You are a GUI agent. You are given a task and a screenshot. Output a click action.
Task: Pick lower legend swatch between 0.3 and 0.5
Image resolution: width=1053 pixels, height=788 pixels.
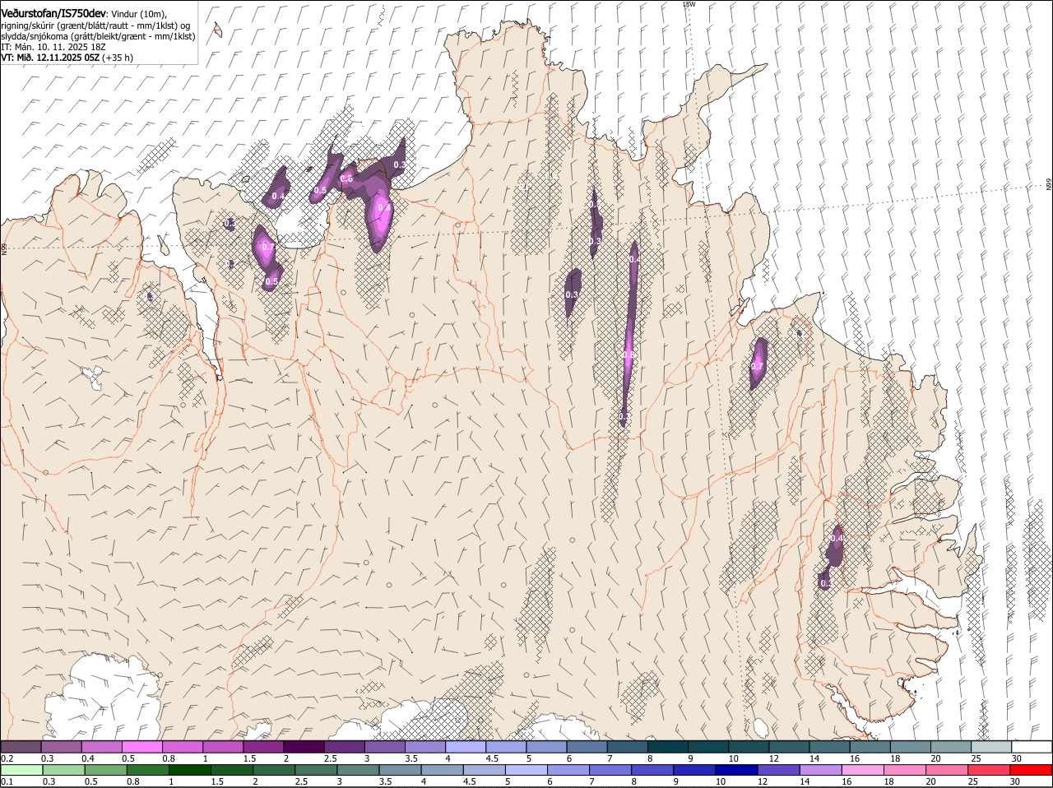(x=64, y=770)
